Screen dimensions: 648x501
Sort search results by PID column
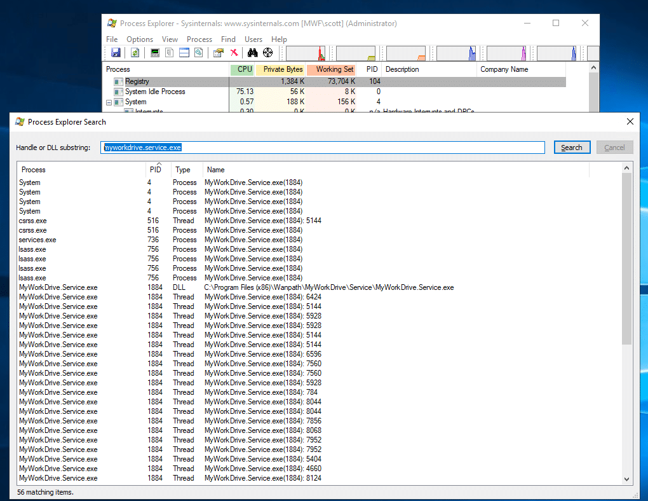point(155,170)
